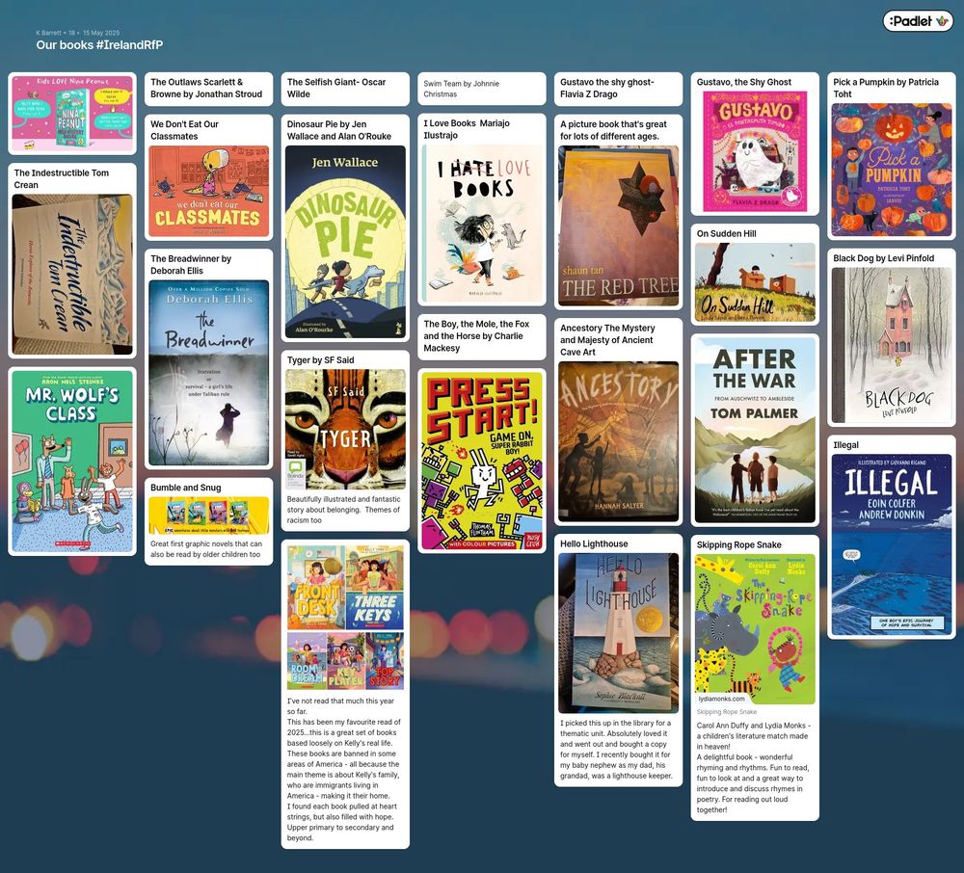Open the Nina Peanut book cover image

point(72,113)
